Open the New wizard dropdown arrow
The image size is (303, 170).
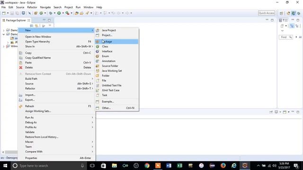coord(8,13)
